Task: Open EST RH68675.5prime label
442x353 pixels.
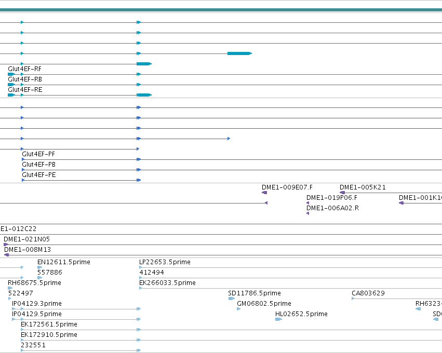Action: pyautogui.click(x=34, y=283)
